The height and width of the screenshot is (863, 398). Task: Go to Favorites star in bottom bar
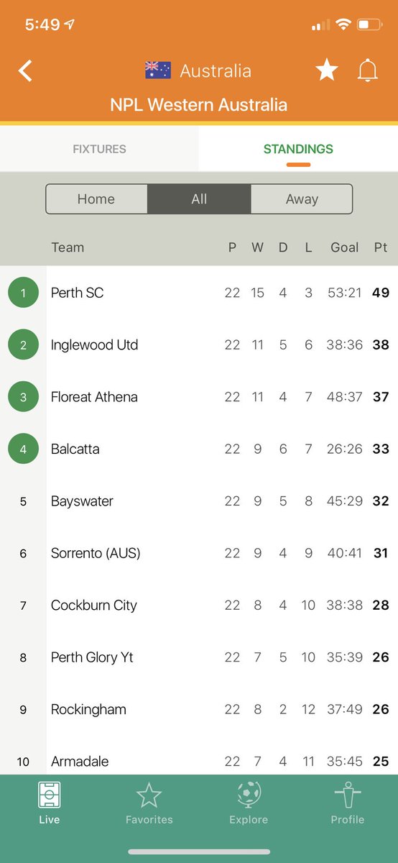[x=149, y=796]
